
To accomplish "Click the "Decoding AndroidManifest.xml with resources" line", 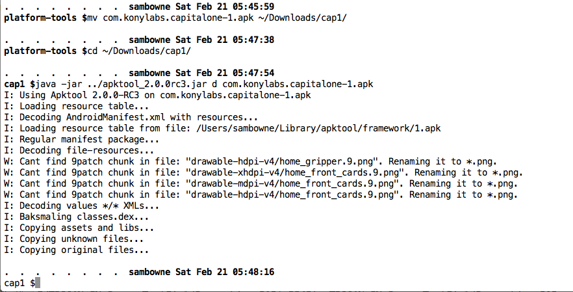I will 131,117.
